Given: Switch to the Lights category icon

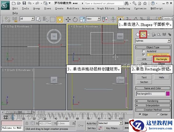Looking at the screenshot, I should pyautogui.click(x=149, y=35).
